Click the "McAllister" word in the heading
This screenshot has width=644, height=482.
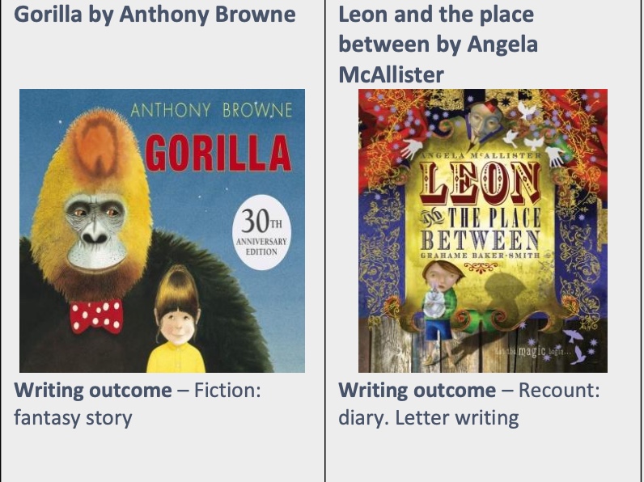coord(391,75)
